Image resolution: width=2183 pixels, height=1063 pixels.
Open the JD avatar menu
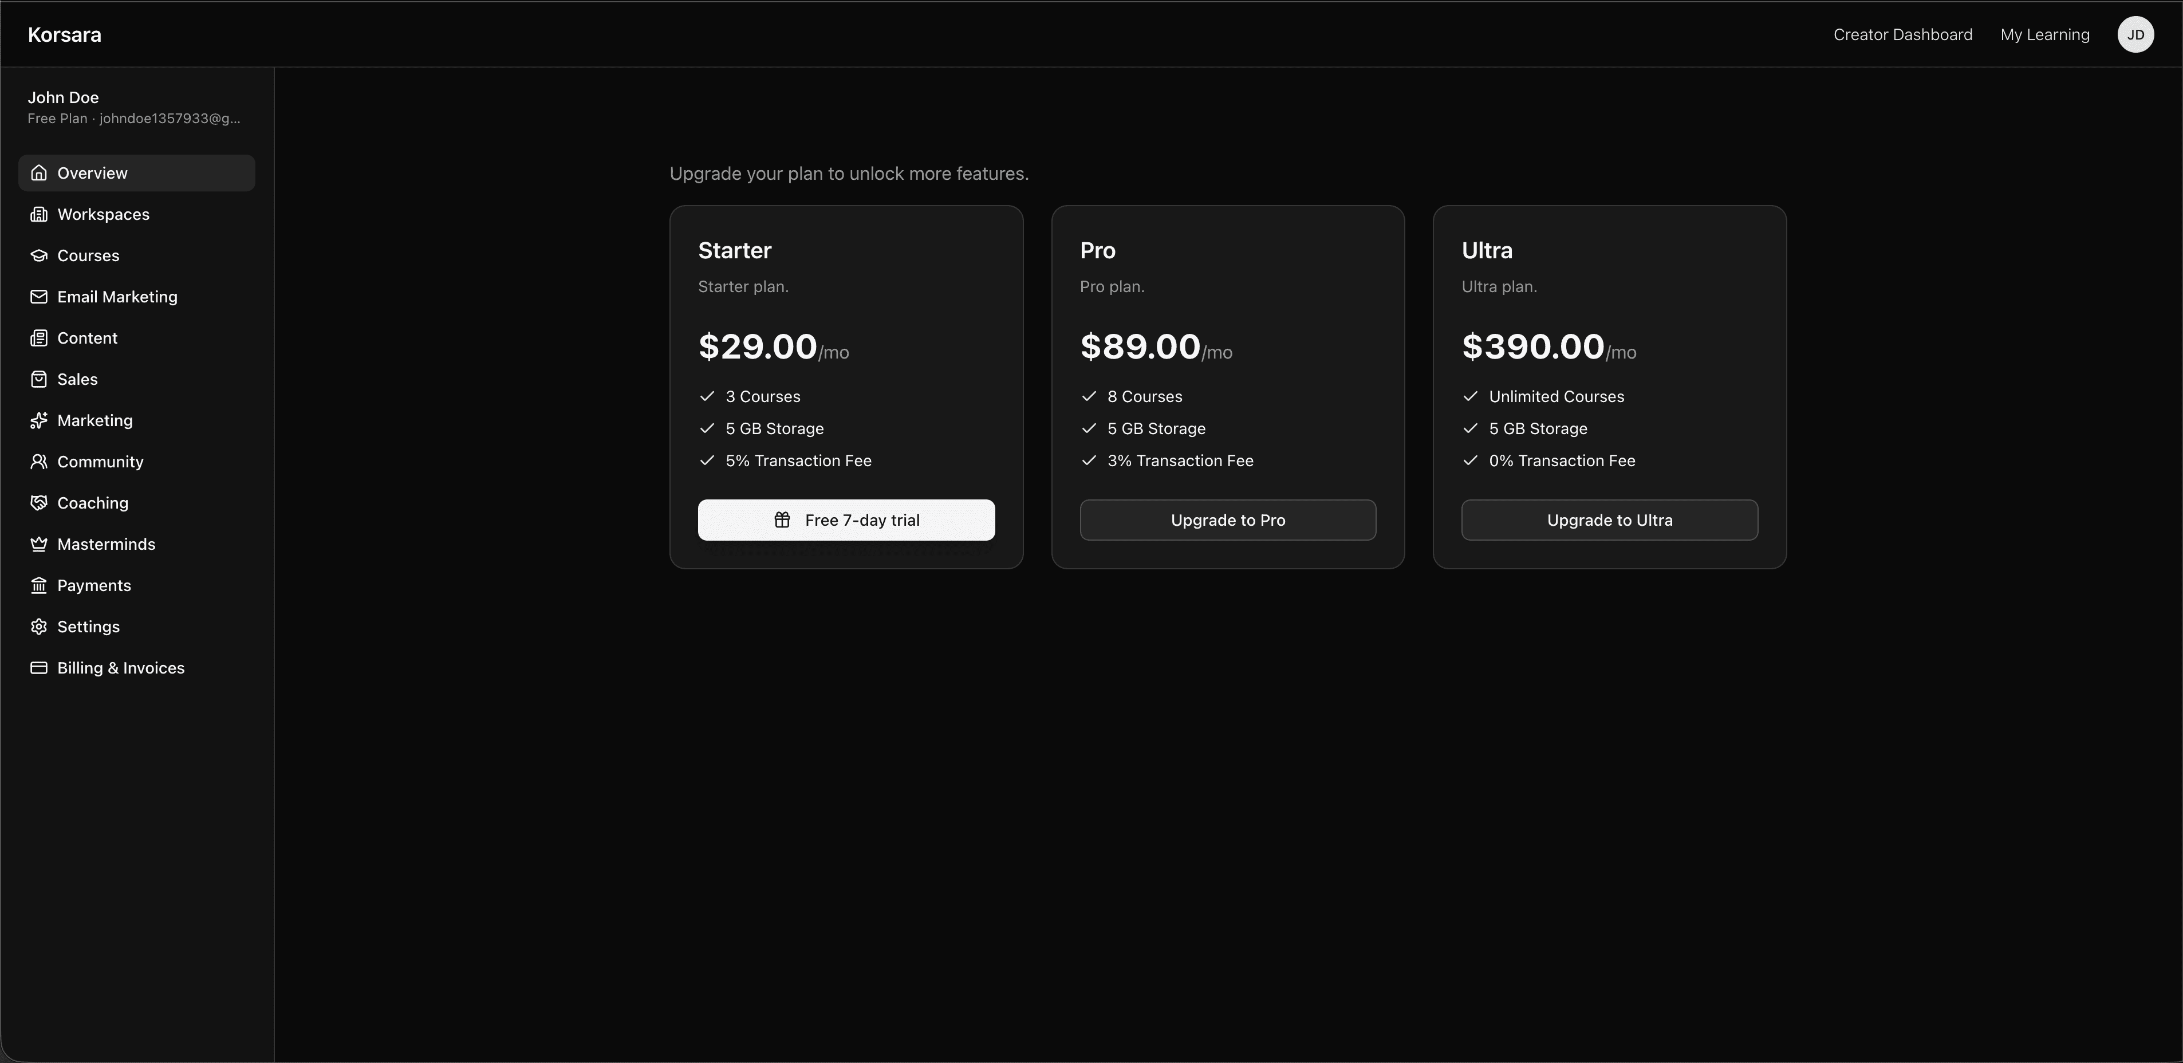tap(2135, 34)
